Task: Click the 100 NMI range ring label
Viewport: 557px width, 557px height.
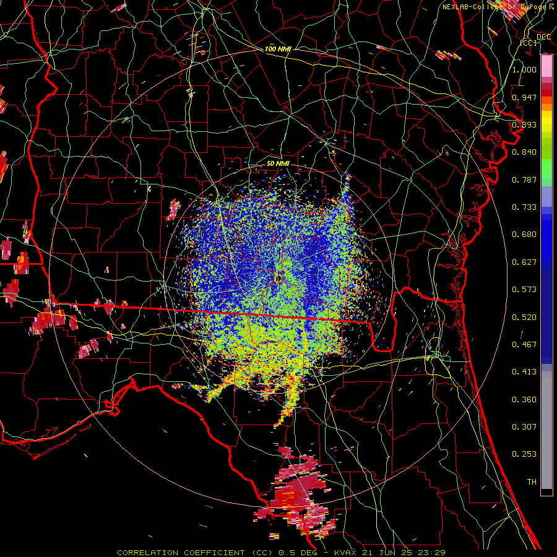Action: tap(278, 49)
